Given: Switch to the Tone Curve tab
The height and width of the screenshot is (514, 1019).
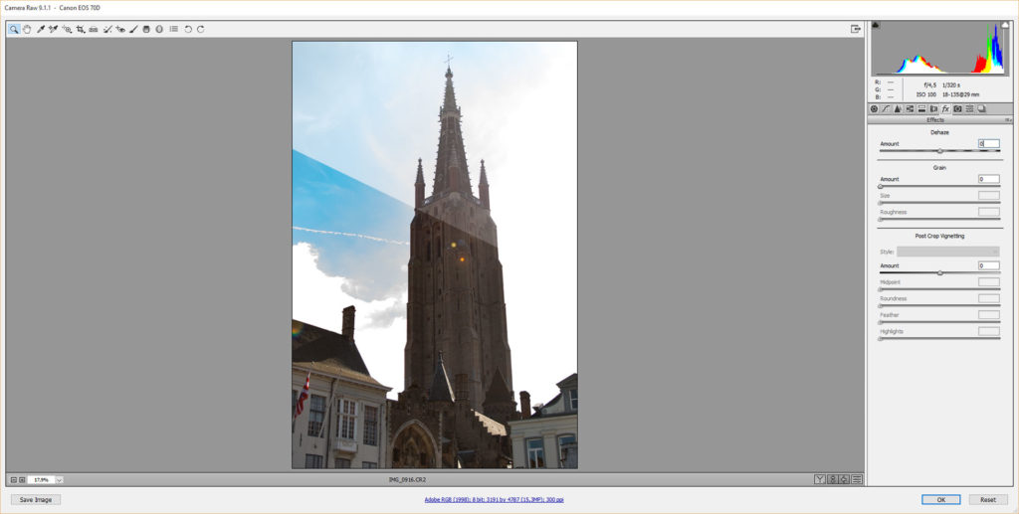Looking at the screenshot, I should (x=886, y=109).
